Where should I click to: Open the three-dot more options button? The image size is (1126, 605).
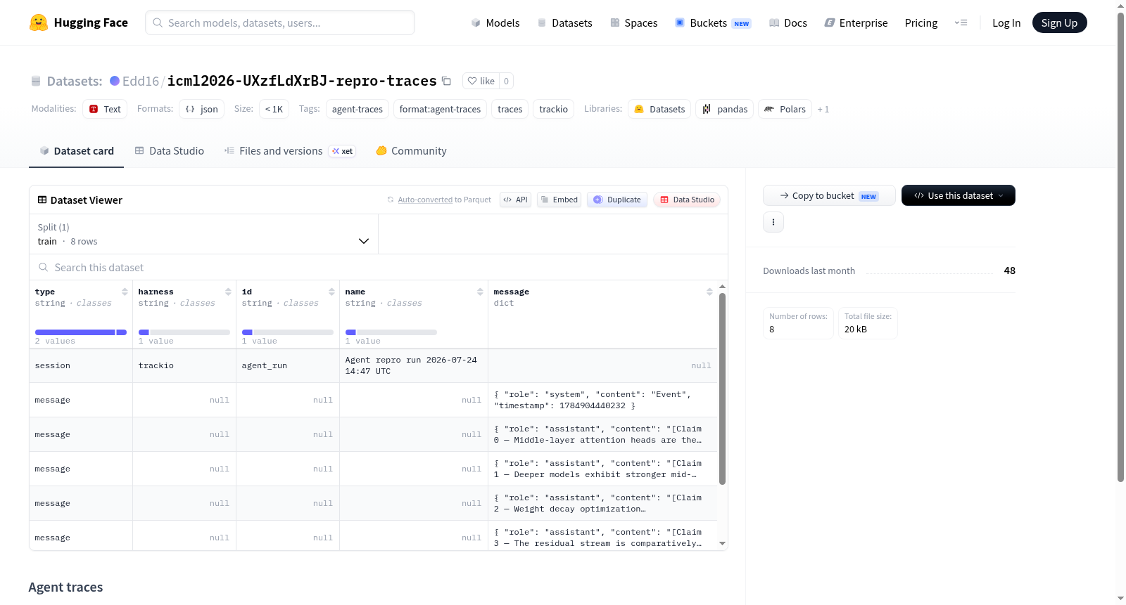(x=773, y=222)
